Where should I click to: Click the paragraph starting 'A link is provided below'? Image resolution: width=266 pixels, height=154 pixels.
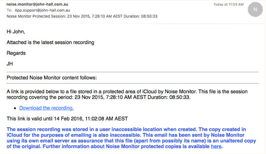[x=127, y=95]
